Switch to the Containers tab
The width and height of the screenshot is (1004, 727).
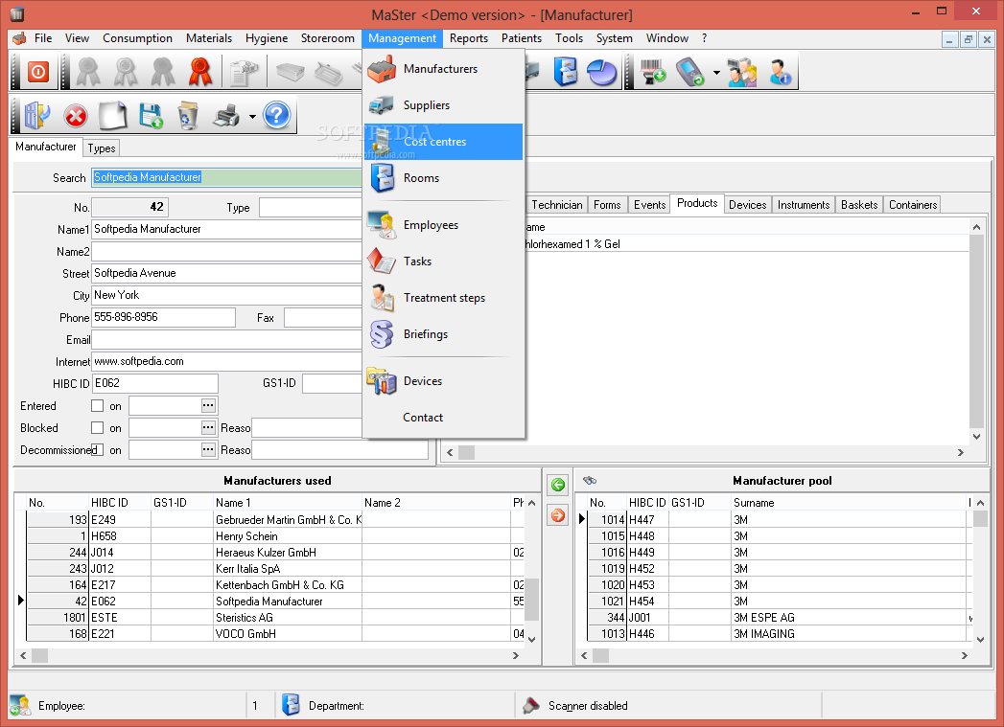click(x=913, y=205)
